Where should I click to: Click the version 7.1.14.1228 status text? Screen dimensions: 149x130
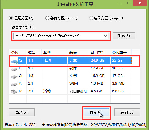click(x=20, y=125)
